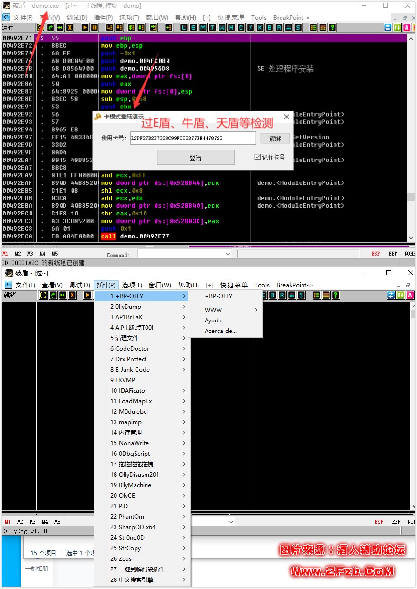The image size is (417, 589).
Task: Open the Windows list with W icon
Action: [222, 28]
